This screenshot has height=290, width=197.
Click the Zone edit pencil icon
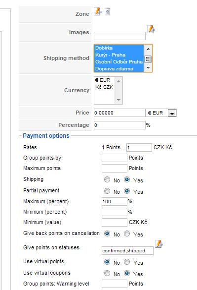[x=97, y=11]
